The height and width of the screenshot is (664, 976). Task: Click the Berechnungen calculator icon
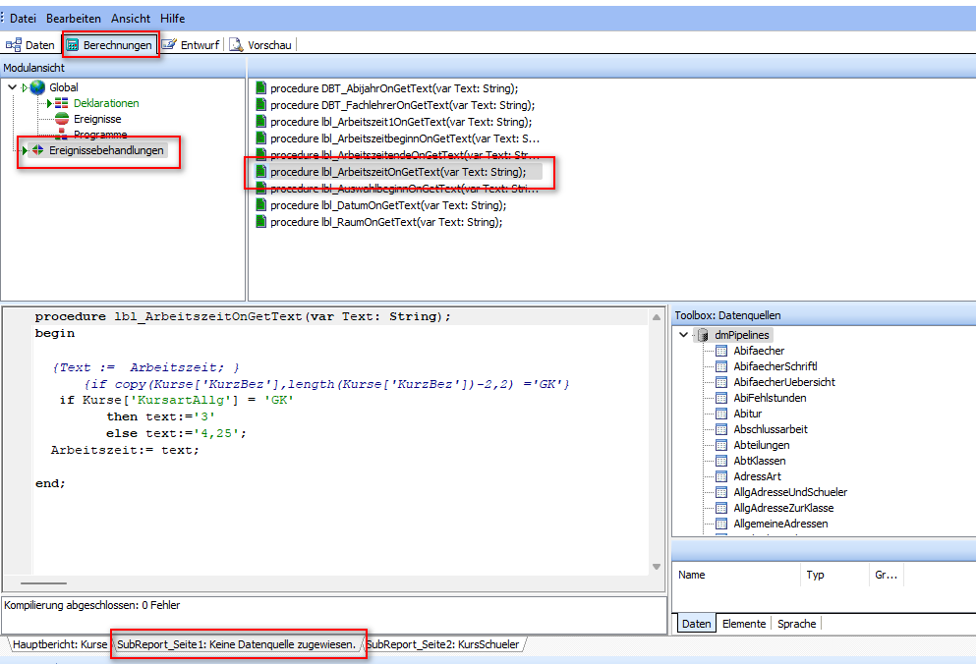coord(73,45)
